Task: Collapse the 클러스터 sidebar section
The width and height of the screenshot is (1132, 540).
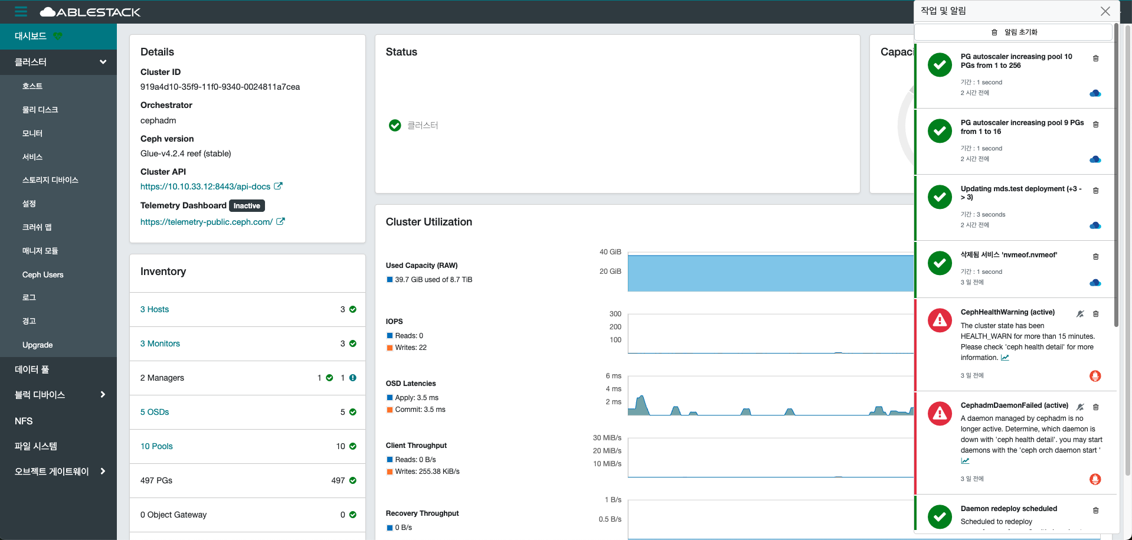Action: pos(103,62)
